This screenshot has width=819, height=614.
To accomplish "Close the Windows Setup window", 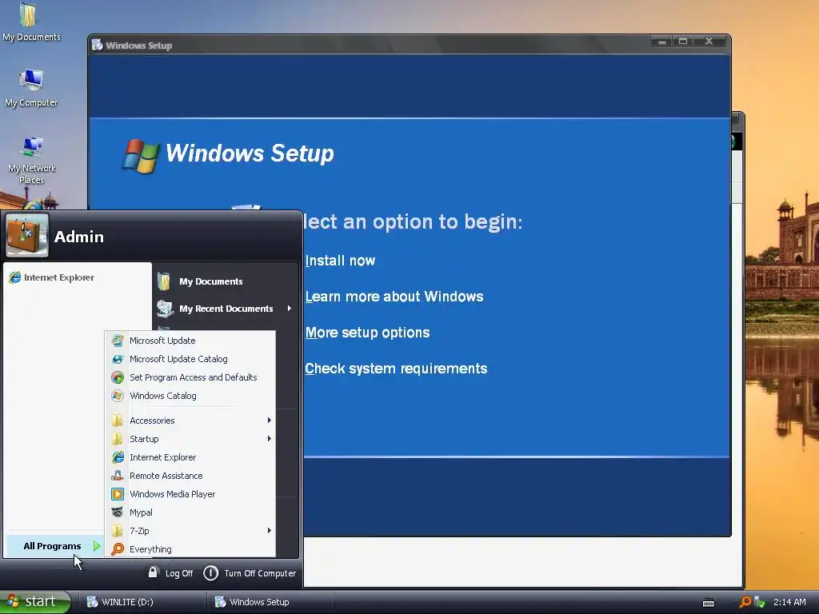I will (x=709, y=42).
